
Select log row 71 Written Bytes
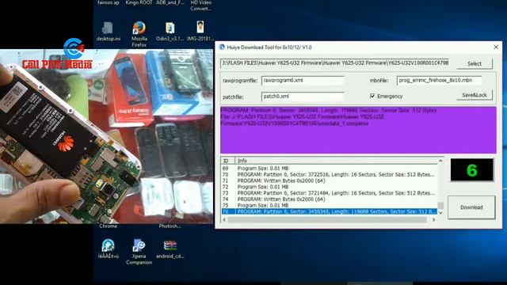[330, 180]
